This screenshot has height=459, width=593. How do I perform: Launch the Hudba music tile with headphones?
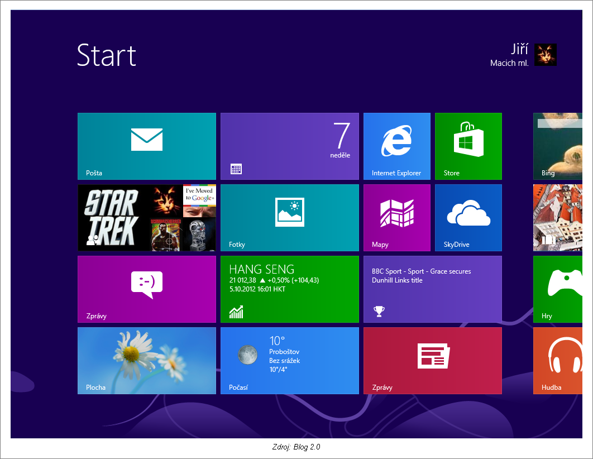[x=557, y=360]
